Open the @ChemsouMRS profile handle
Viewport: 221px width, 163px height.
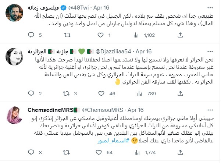(x=103, y=110)
